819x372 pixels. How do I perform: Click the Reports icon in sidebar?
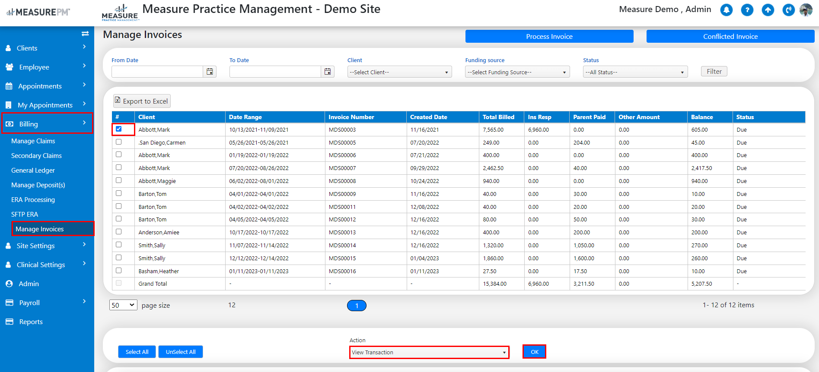10,322
